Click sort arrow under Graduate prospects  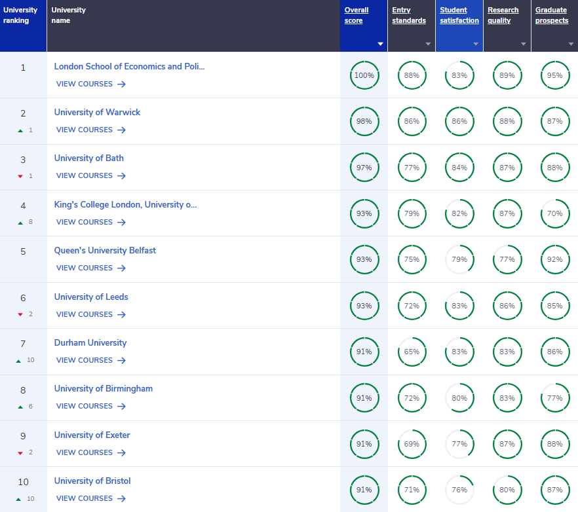tap(571, 45)
